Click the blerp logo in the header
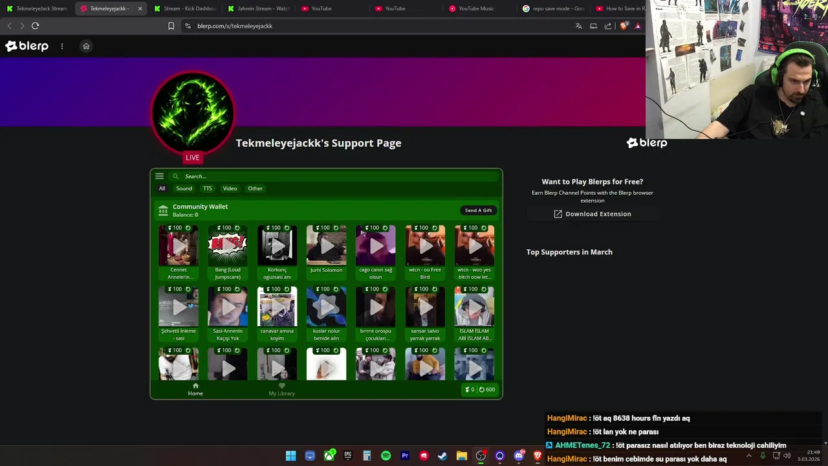Viewport: 828px width, 466px height. point(27,46)
